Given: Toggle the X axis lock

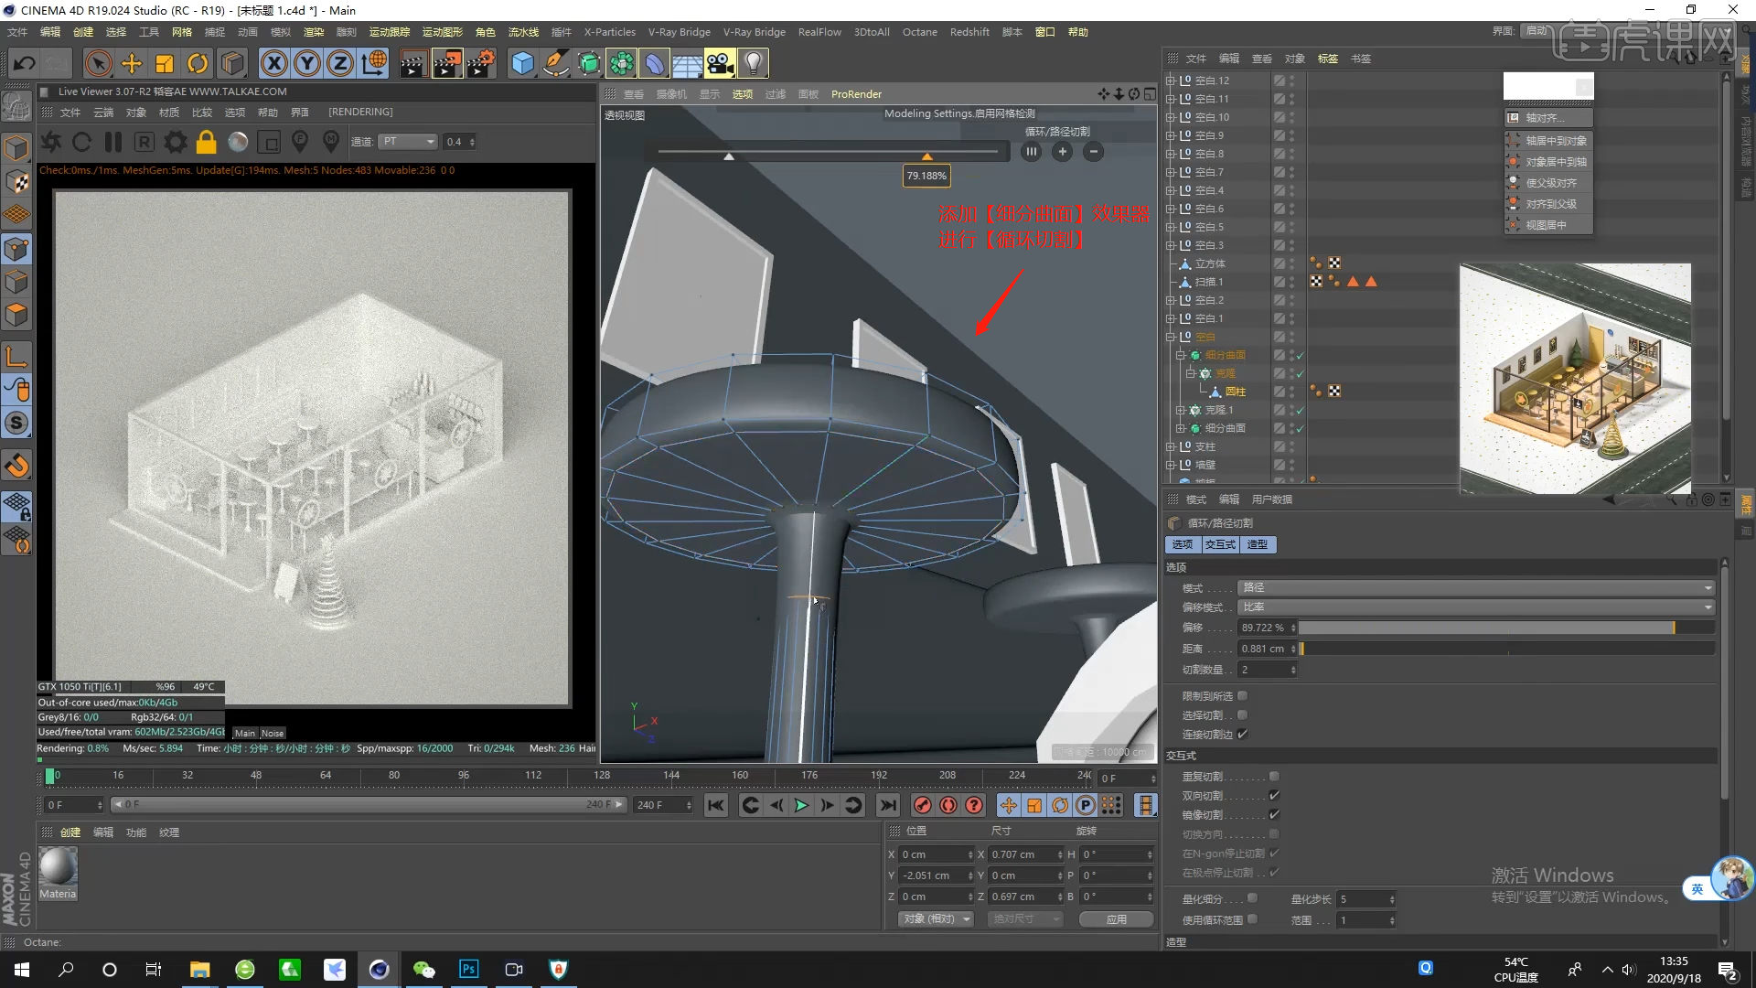Looking at the screenshot, I should pos(273,63).
